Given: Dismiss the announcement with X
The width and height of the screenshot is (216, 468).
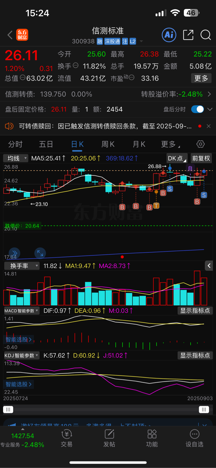Looking at the screenshot, I should tap(208, 126).
